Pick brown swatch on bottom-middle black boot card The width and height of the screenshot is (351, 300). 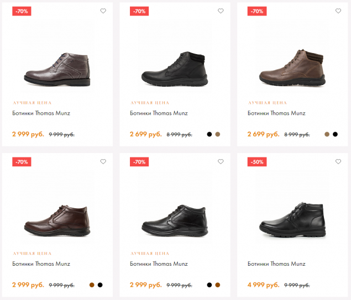coord(218,285)
